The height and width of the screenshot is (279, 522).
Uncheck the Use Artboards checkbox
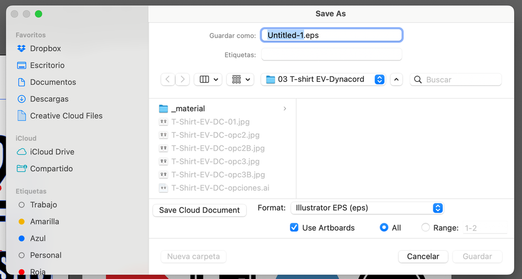[x=294, y=227]
